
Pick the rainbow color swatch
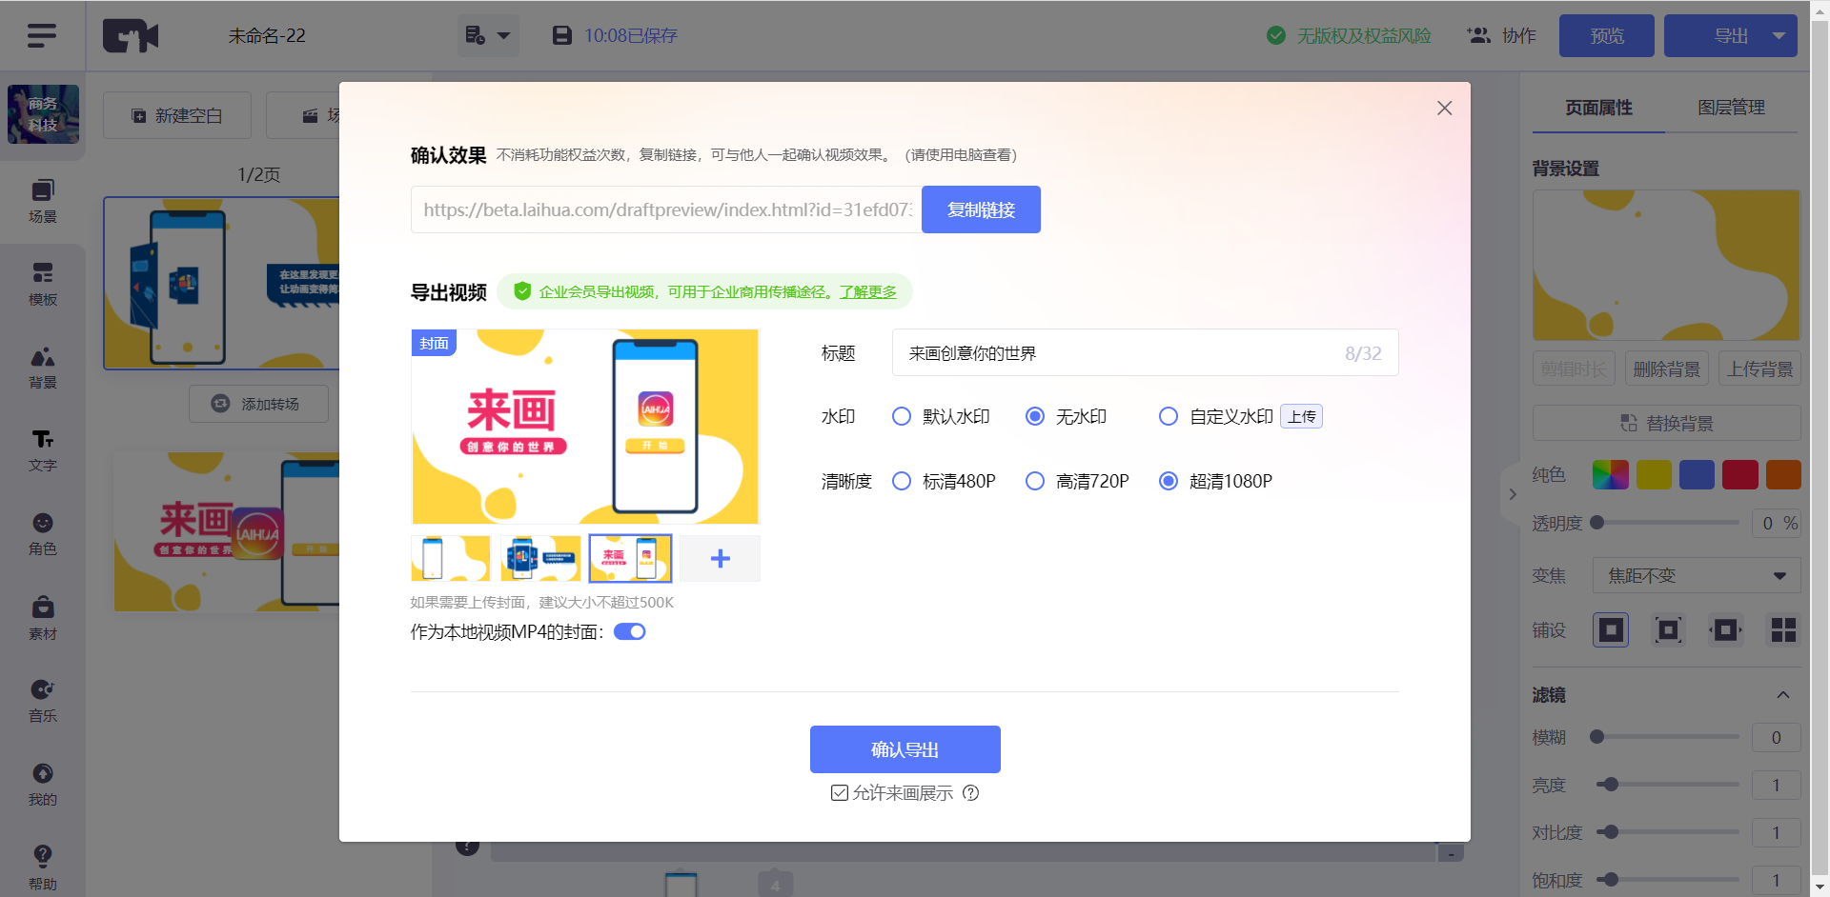click(1611, 474)
